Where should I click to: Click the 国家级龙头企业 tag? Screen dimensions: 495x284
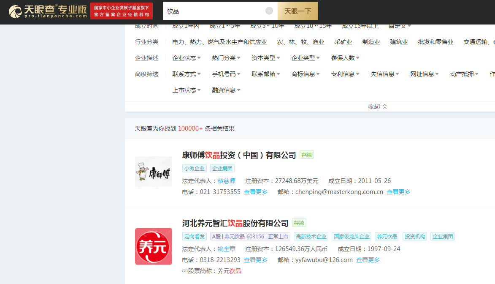point(352,236)
